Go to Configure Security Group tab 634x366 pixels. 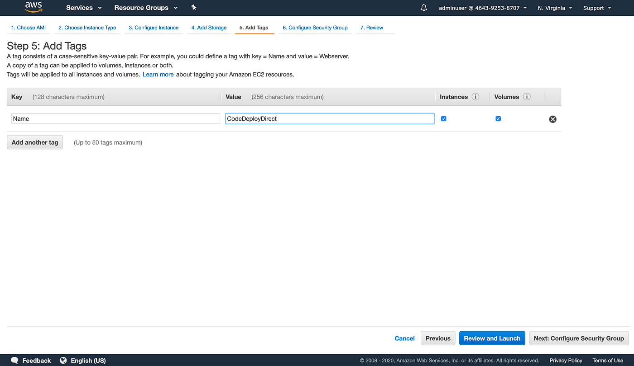click(x=315, y=28)
